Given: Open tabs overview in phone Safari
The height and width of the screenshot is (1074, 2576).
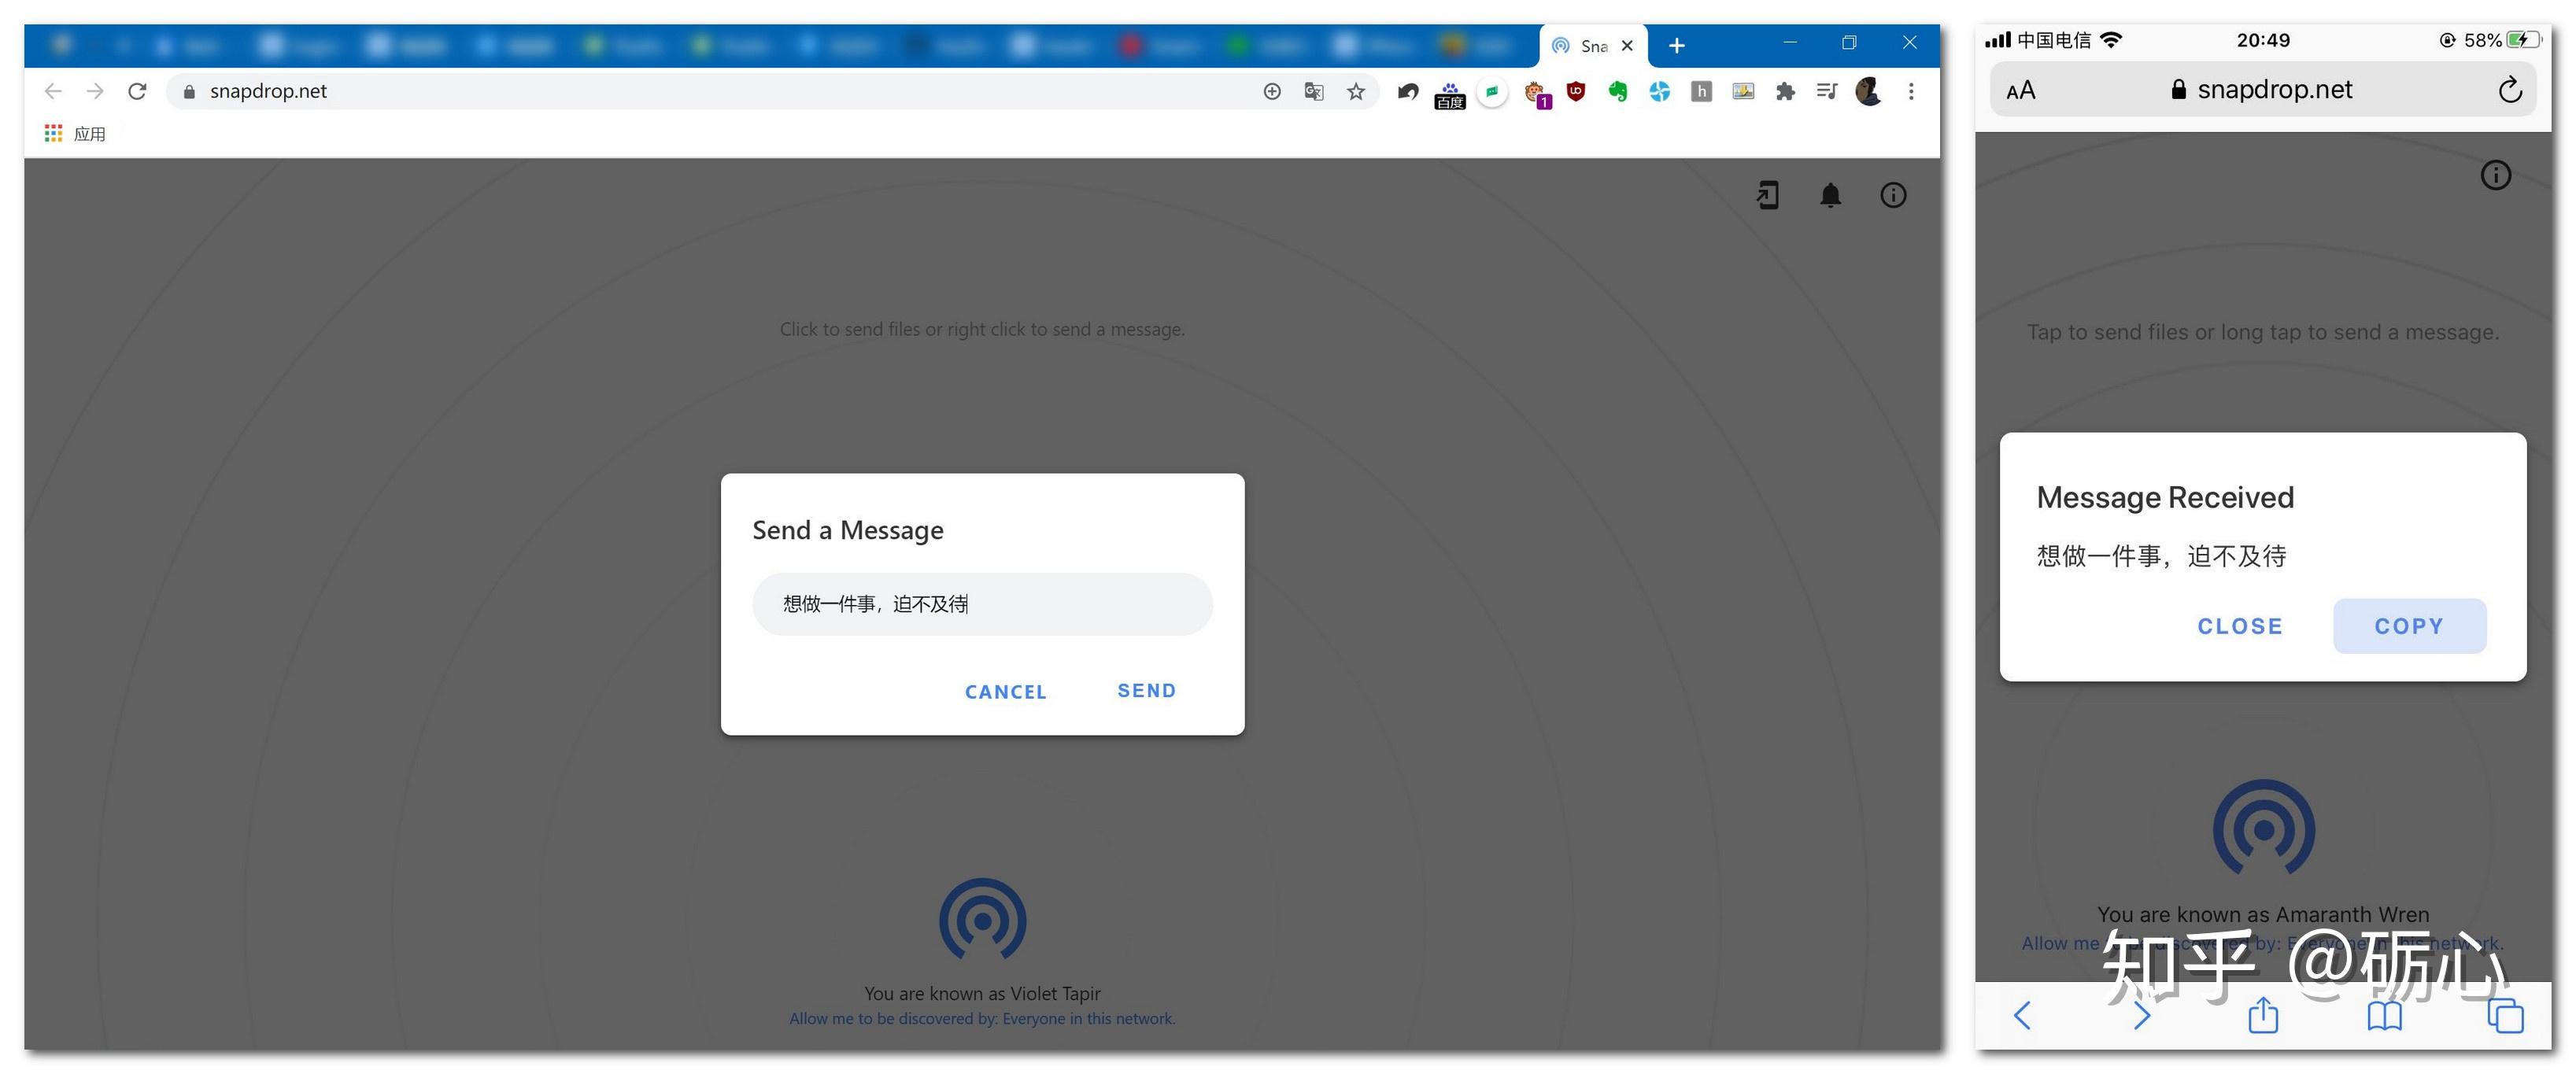Looking at the screenshot, I should [2506, 1016].
